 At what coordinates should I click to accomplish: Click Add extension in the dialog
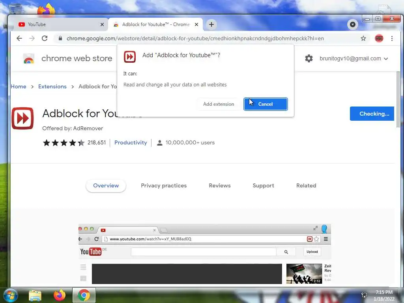coord(219,104)
